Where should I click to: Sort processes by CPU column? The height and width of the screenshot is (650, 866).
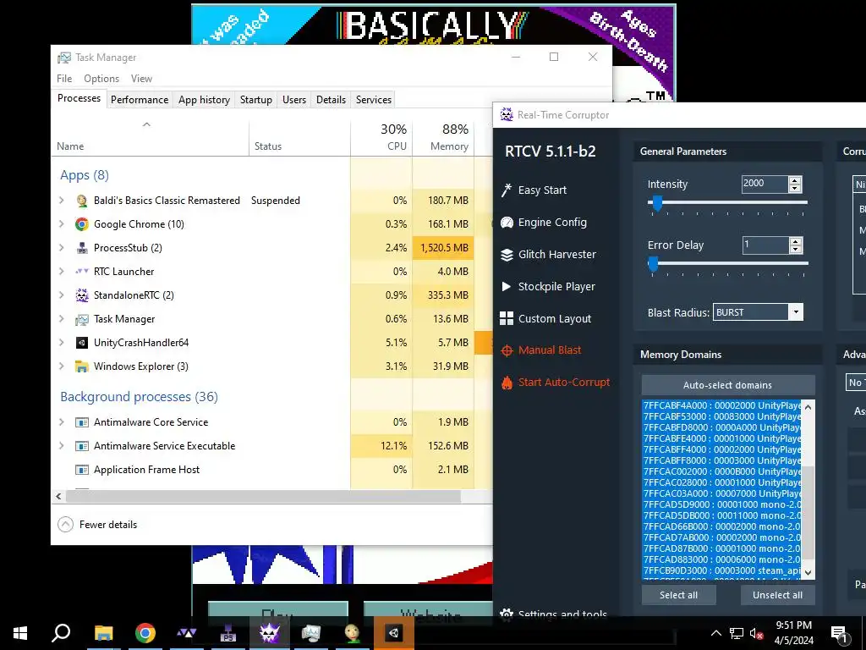381,137
